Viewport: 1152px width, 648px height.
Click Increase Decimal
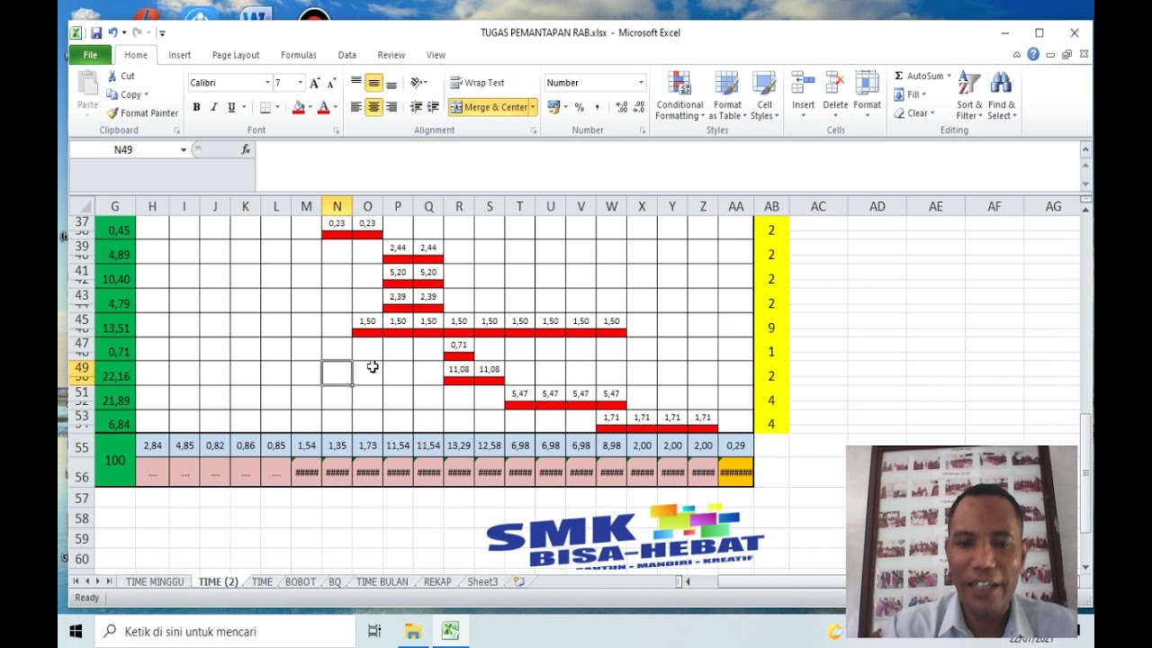click(x=621, y=107)
